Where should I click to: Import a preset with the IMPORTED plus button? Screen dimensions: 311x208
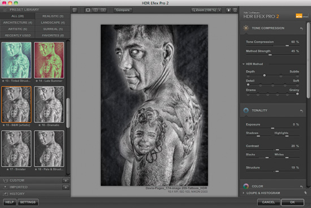pyautogui.click(x=66, y=187)
